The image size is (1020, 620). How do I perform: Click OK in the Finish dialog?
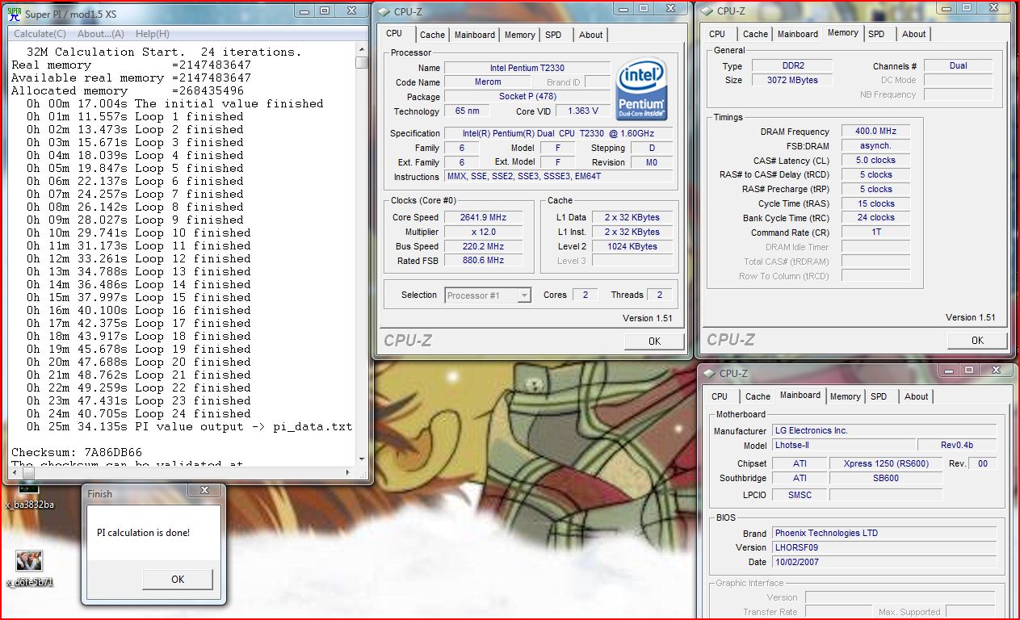178,579
